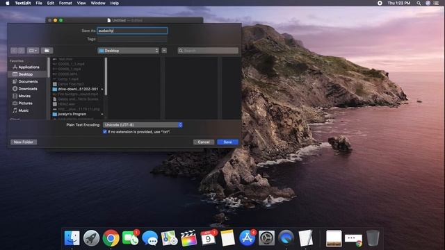
Task: Open Messages from the Dock
Action: [x=150, y=237]
